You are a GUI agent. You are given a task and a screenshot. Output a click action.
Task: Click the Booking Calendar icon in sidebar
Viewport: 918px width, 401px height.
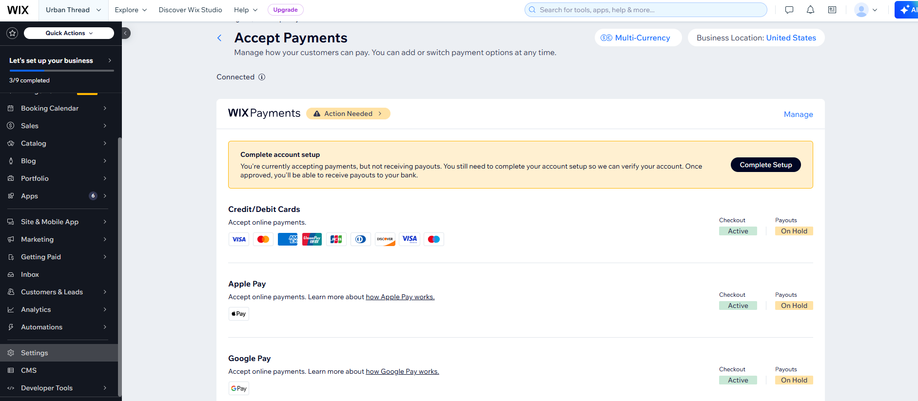tap(11, 108)
